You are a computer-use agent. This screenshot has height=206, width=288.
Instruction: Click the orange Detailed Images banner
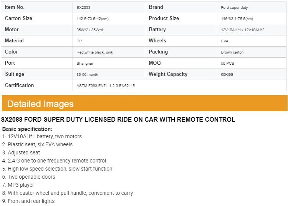click(x=144, y=104)
